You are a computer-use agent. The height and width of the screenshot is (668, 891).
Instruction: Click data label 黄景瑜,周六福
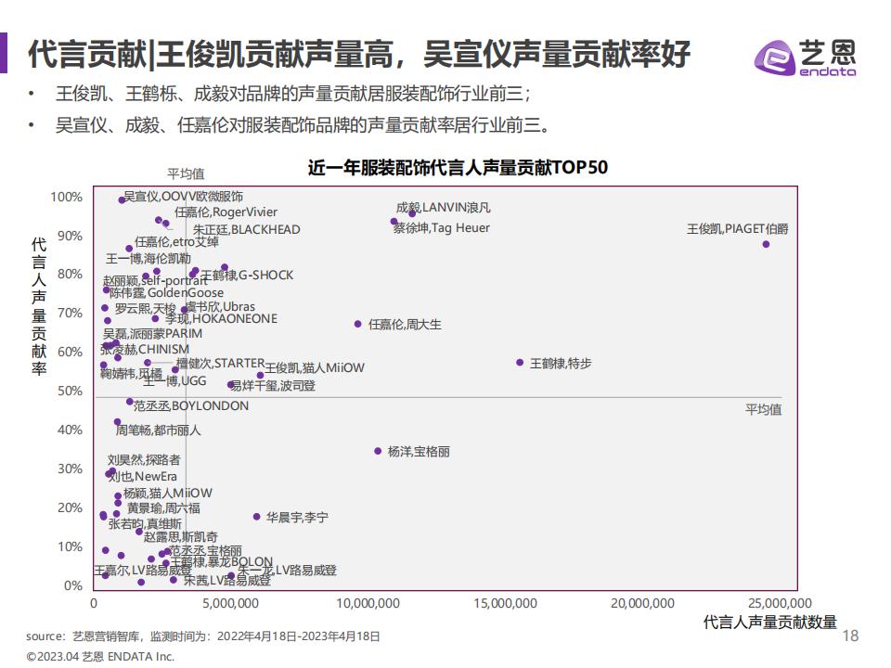163,508
